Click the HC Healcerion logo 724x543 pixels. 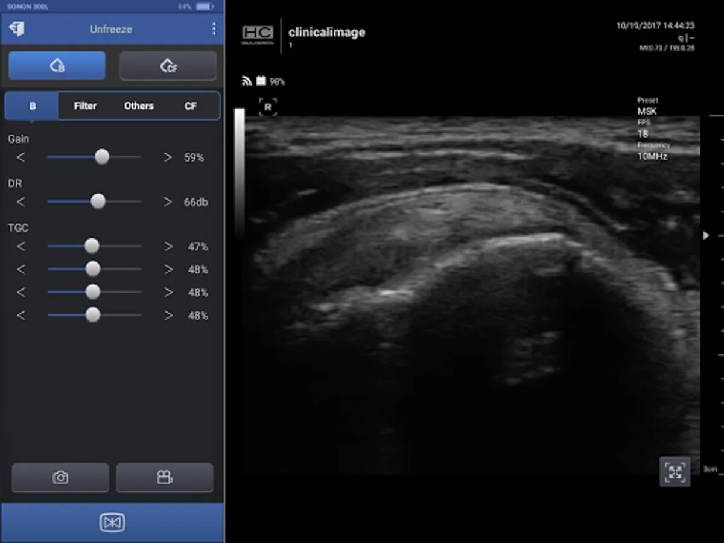pos(258,35)
